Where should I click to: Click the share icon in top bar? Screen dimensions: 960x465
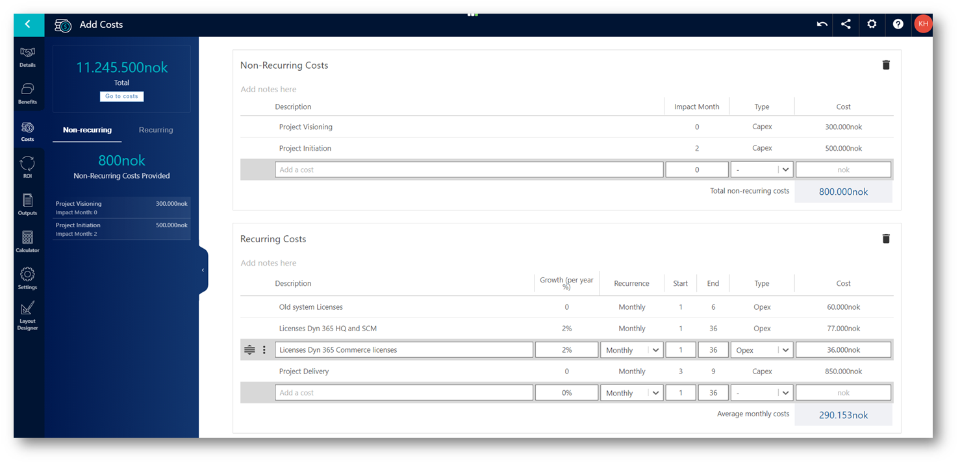click(846, 25)
